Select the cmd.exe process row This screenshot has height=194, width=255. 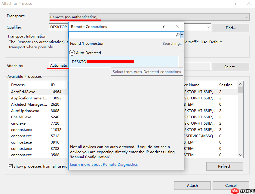pyautogui.click(x=18, y=123)
